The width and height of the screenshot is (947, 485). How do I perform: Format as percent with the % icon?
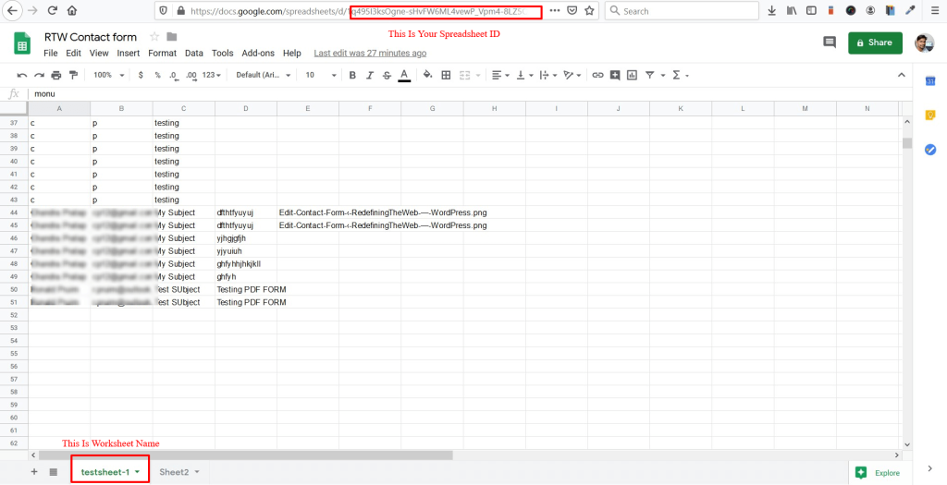tap(157, 76)
